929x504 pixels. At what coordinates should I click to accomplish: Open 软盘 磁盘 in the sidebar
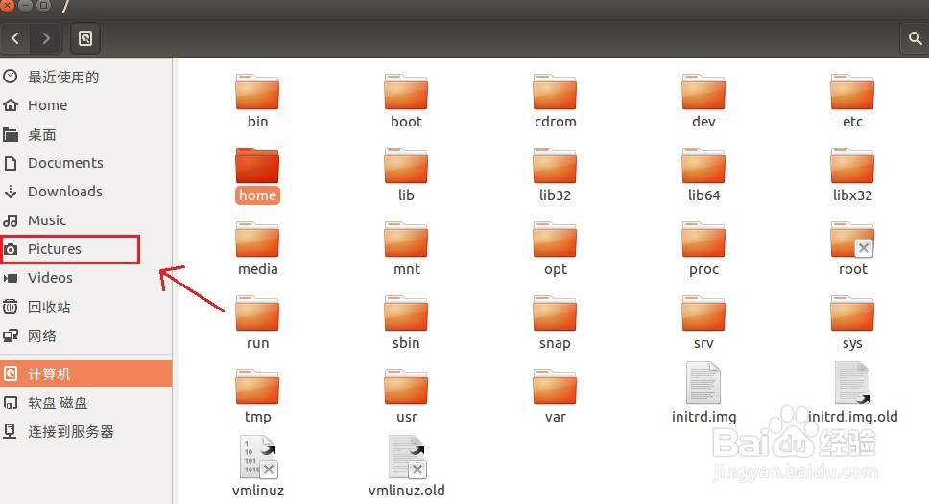[86, 402]
